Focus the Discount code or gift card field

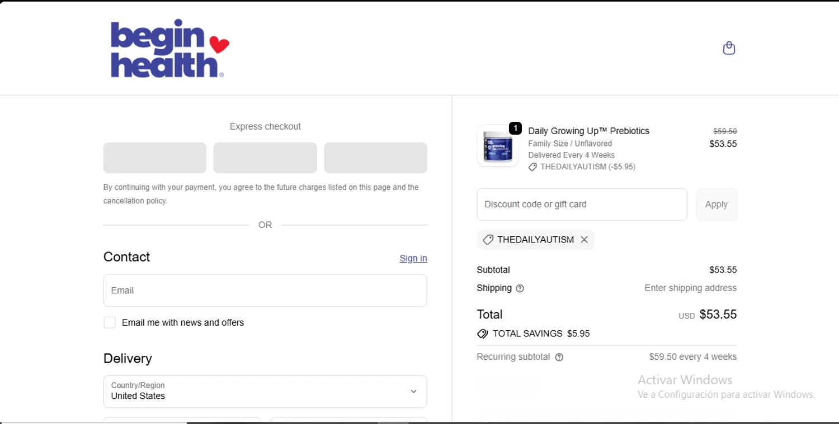(x=582, y=204)
